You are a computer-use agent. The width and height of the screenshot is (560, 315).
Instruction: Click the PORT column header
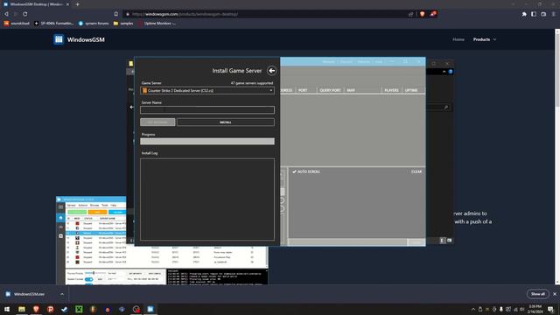pos(303,90)
